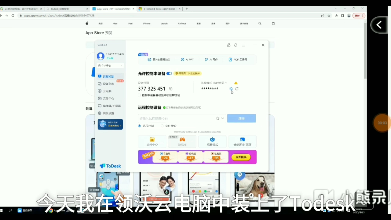Open PDF 工具箱 tool
Viewport: 391px width, 220px height.
(238, 60)
